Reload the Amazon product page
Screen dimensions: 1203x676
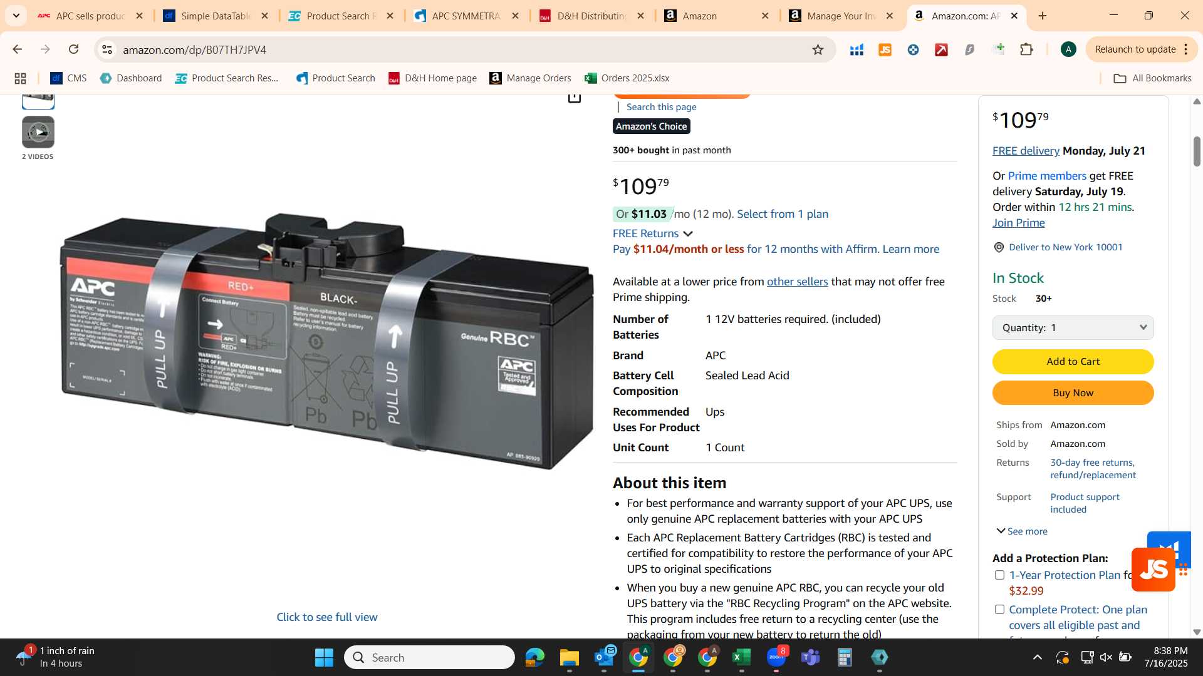tap(73, 49)
